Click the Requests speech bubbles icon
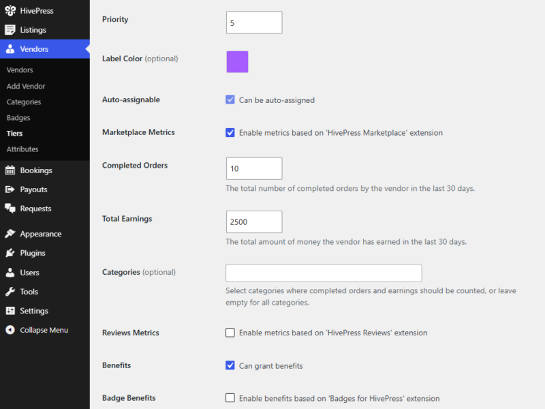545x409 pixels. [10, 209]
